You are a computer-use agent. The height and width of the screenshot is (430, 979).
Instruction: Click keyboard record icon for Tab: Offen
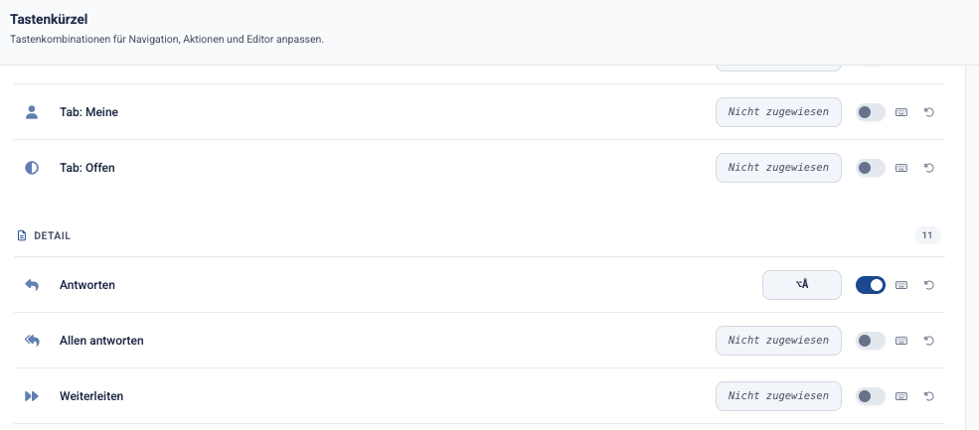[x=900, y=168]
